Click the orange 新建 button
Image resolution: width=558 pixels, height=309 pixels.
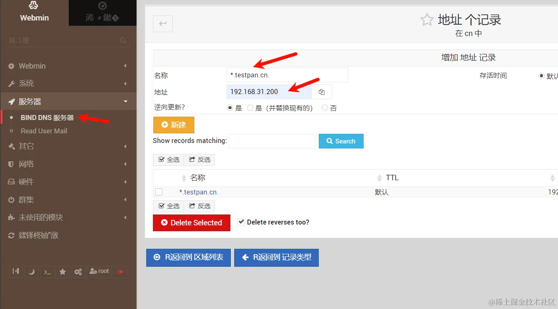[x=174, y=125]
